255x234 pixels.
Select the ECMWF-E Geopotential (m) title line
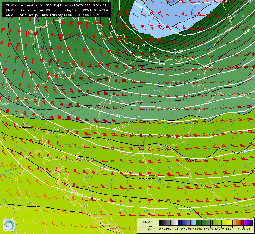[56, 10]
